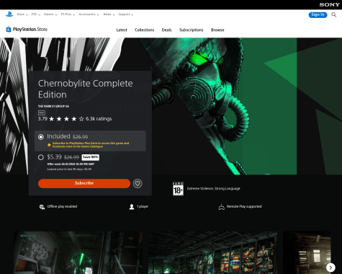Open the Deals store tab
The width and height of the screenshot is (342, 274).
point(166,30)
